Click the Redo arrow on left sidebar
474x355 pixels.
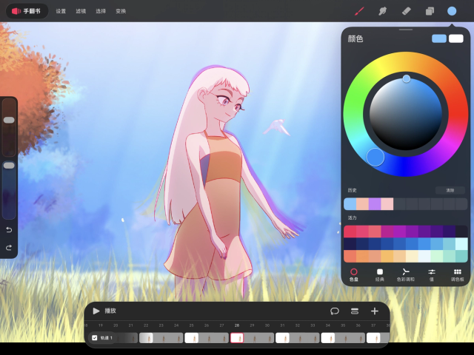coord(9,247)
